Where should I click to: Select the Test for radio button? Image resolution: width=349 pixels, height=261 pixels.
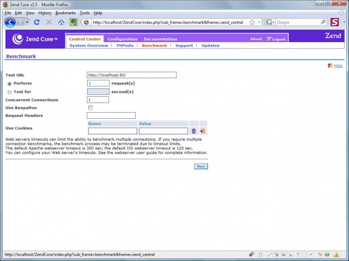pos(9,92)
